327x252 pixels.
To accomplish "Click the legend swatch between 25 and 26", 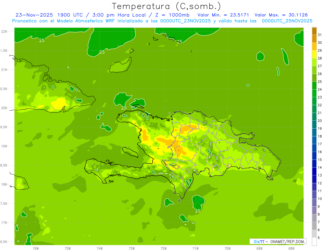I will [x=314, y=78].
